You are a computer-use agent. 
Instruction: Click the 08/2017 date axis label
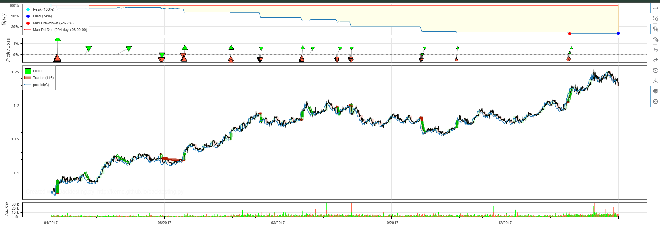278,223
